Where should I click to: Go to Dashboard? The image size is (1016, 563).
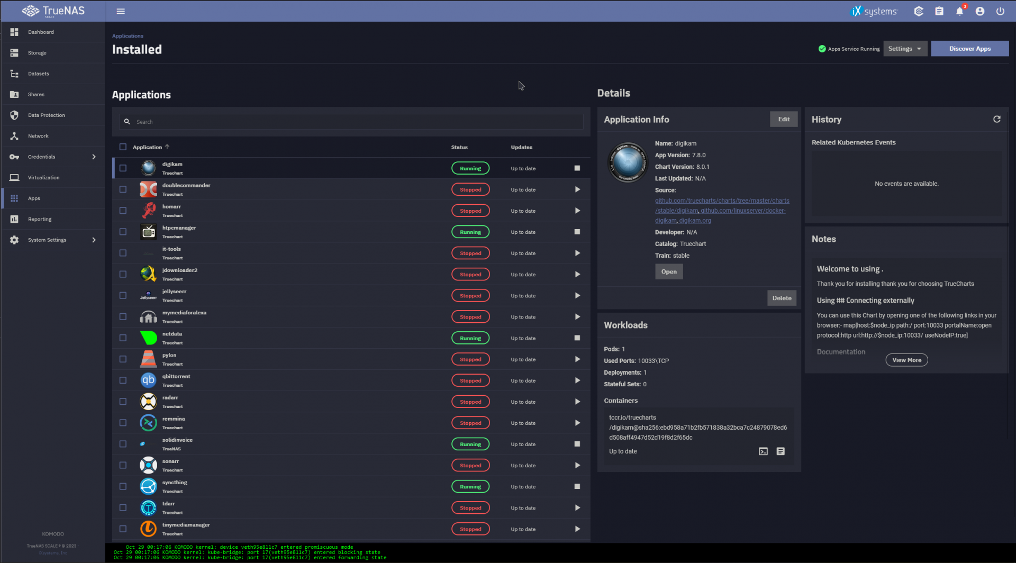pos(53,32)
